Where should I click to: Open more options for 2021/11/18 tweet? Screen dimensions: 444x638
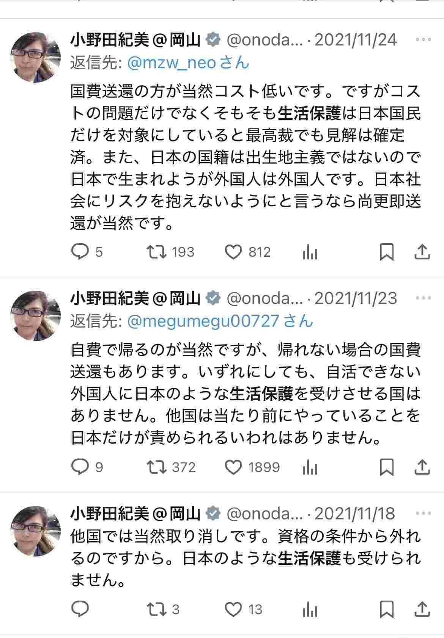(x=423, y=513)
